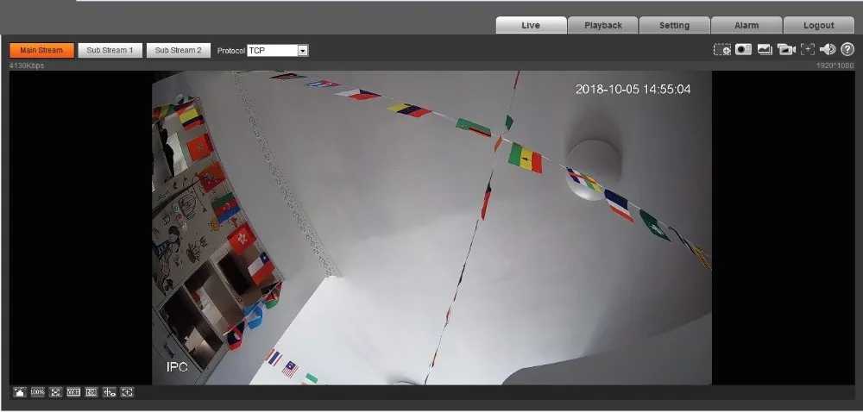Open the Alarm tab

(746, 25)
